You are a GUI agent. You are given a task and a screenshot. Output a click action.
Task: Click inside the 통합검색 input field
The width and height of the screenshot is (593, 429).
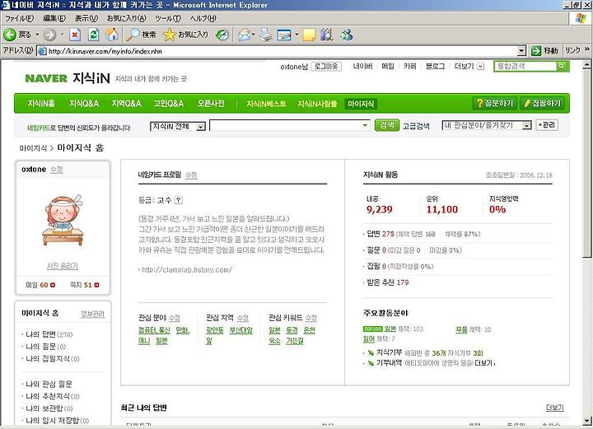[x=525, y=66]
